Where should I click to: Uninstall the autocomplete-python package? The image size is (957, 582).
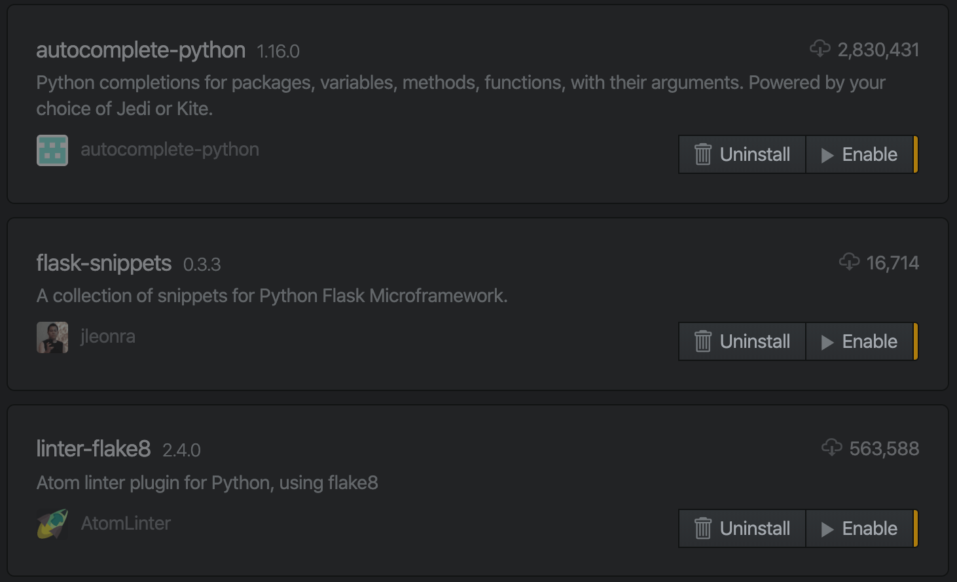[742, 154]
